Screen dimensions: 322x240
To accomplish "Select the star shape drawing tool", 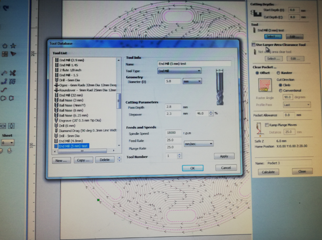I will tap(13, 46).
